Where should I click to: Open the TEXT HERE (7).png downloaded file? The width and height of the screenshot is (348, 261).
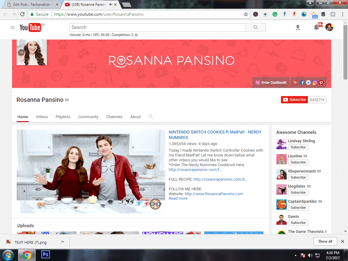click(x=31, y=242)
